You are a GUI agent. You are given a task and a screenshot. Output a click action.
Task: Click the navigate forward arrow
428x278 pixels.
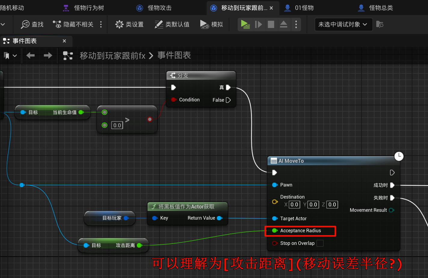tap(48, 55)
